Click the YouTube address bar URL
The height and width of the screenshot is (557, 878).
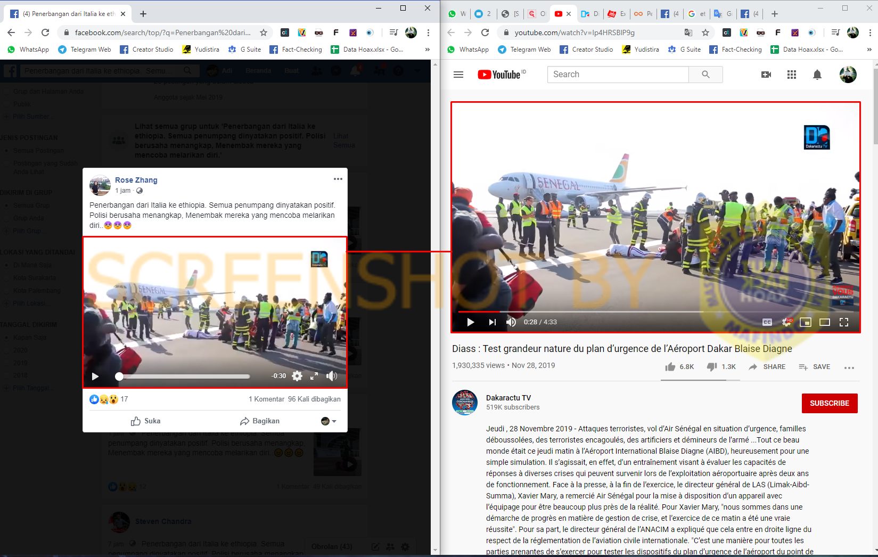pos(575,32)
